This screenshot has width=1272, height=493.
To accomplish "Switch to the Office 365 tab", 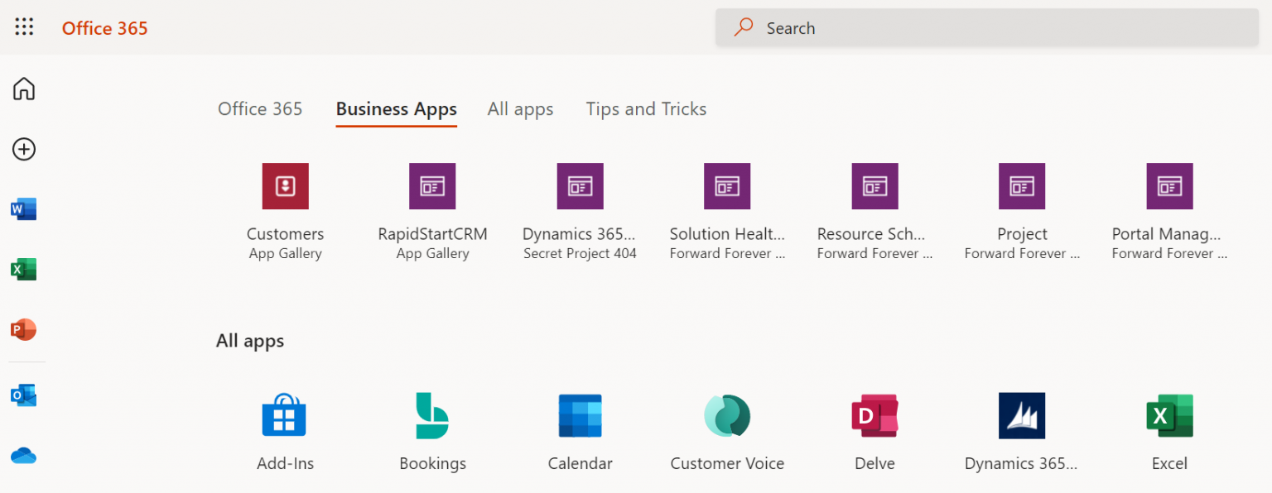I will 260,109.
